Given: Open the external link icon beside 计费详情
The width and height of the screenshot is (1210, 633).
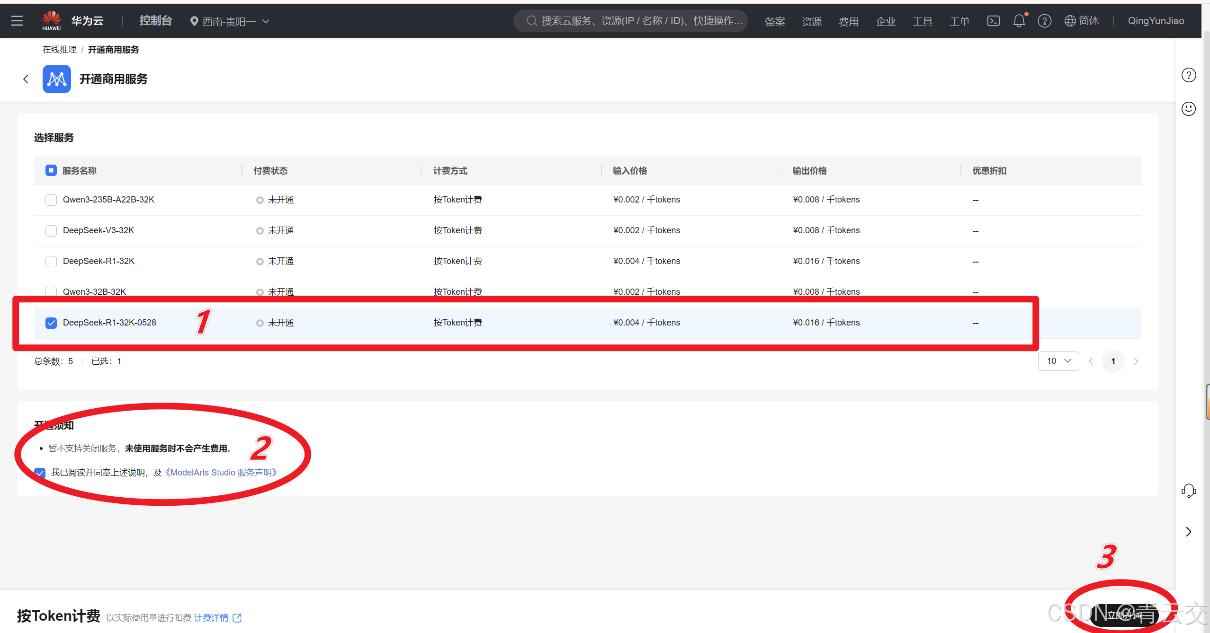Looking at the screenshot, I should click(237, 618).
